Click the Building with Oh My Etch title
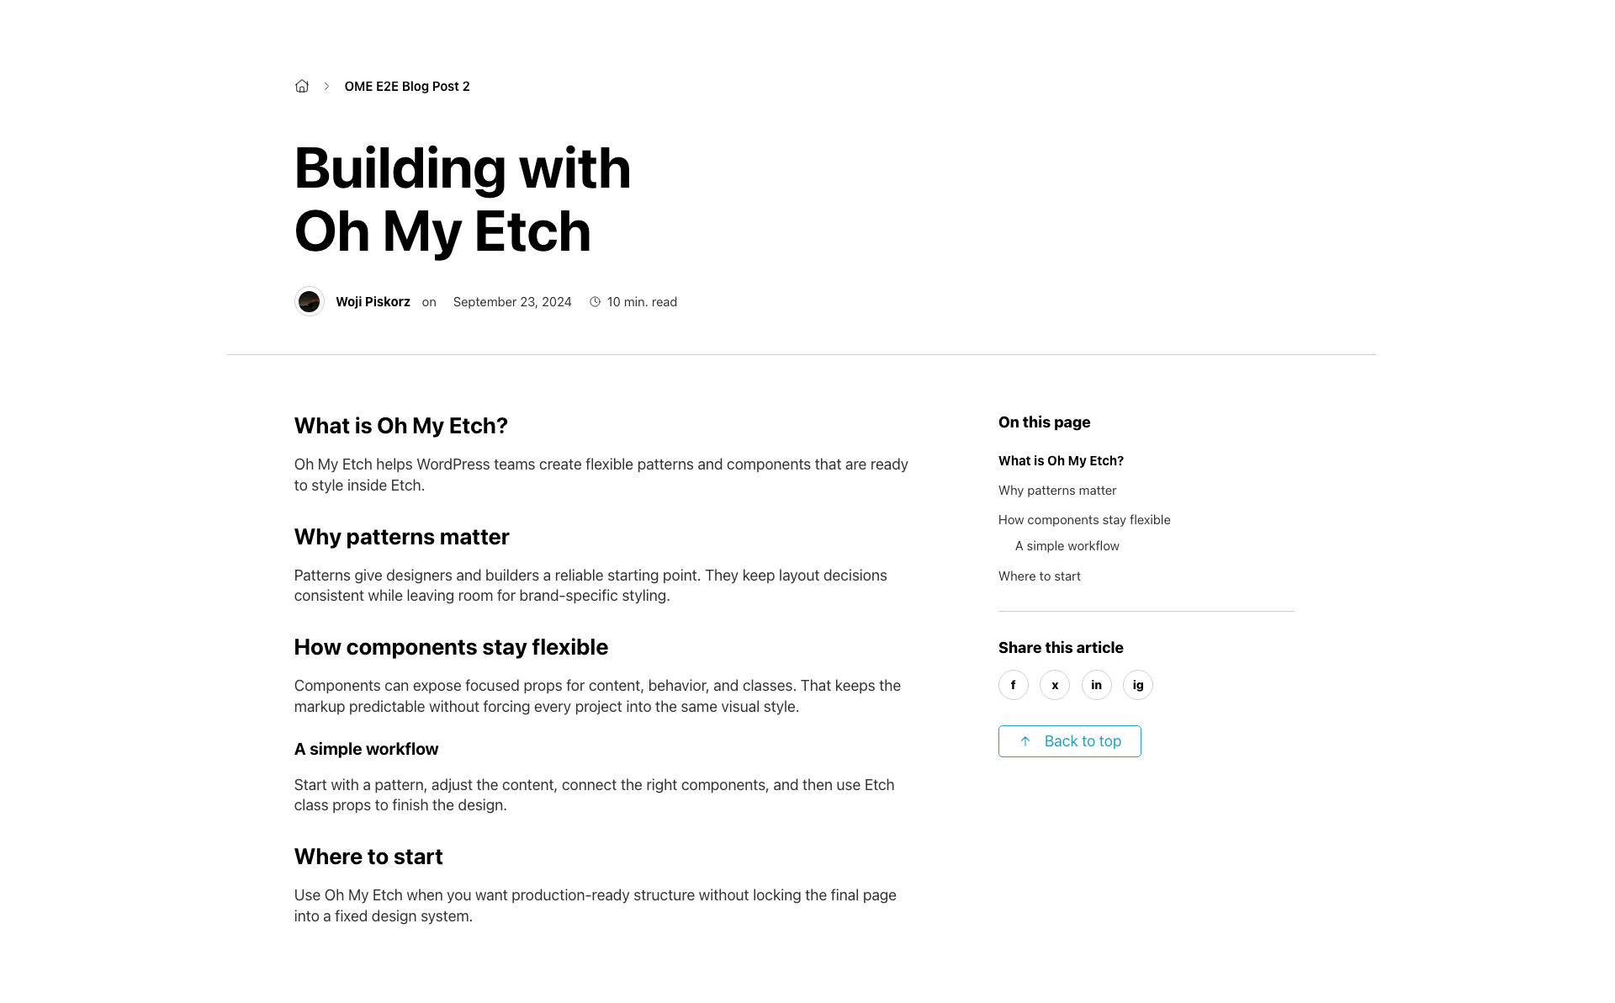This screenshot has height=1003, width=1615. point(463,199)
